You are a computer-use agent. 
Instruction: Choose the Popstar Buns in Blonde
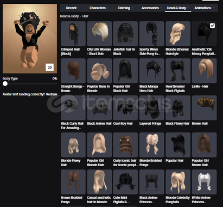click(99, 71)
